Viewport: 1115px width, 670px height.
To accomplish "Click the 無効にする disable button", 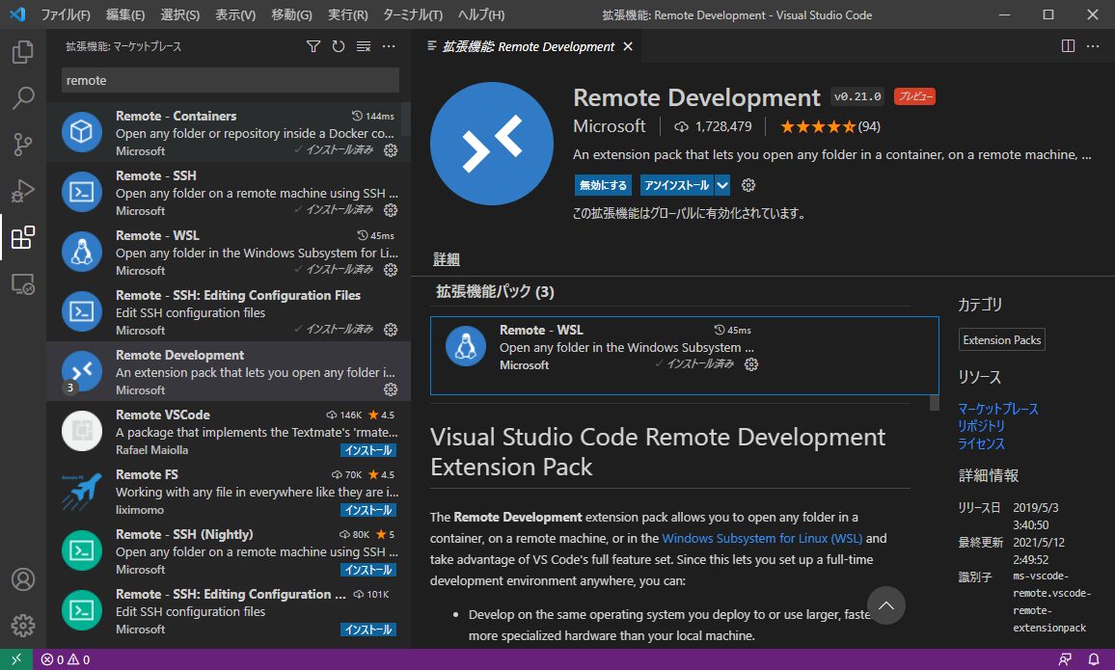I will point(603,185).
